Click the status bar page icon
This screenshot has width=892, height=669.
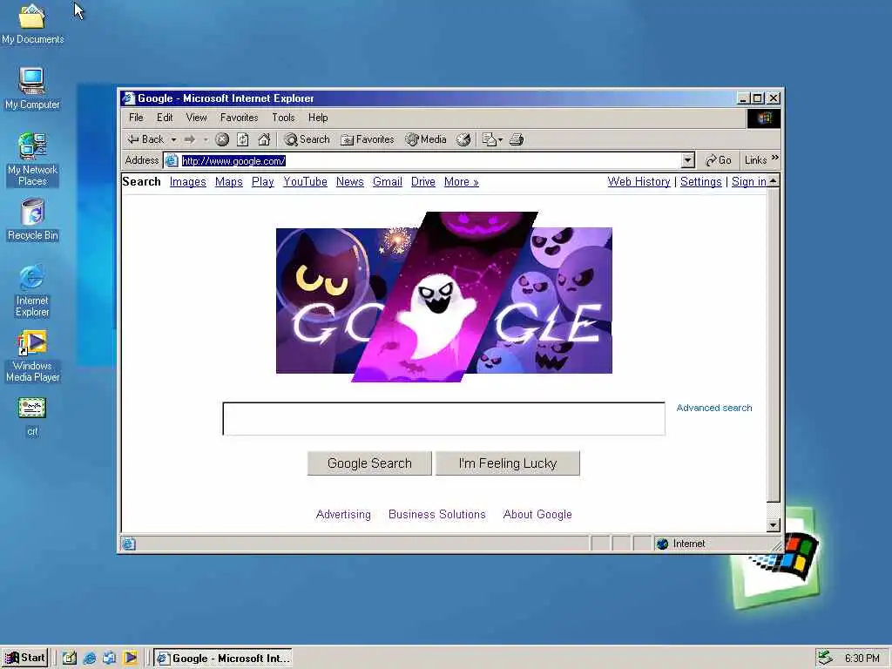[x=129, y=544]
